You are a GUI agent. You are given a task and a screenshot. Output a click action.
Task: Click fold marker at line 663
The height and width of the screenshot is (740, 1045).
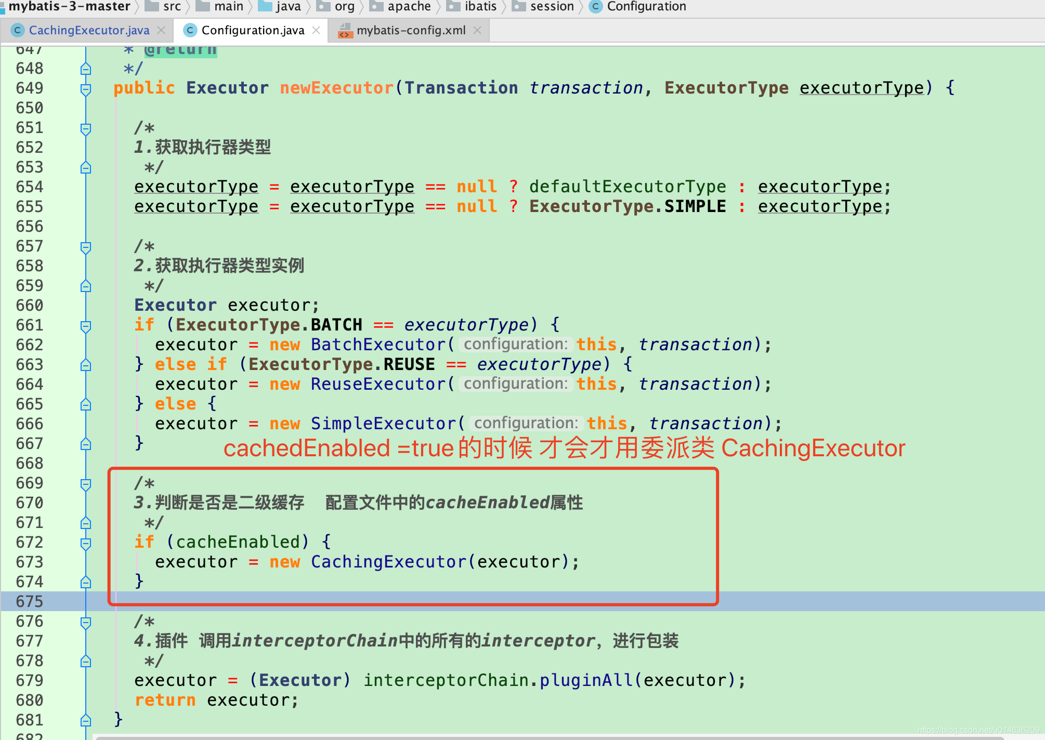pyautogui.click(x=86, y=365)
